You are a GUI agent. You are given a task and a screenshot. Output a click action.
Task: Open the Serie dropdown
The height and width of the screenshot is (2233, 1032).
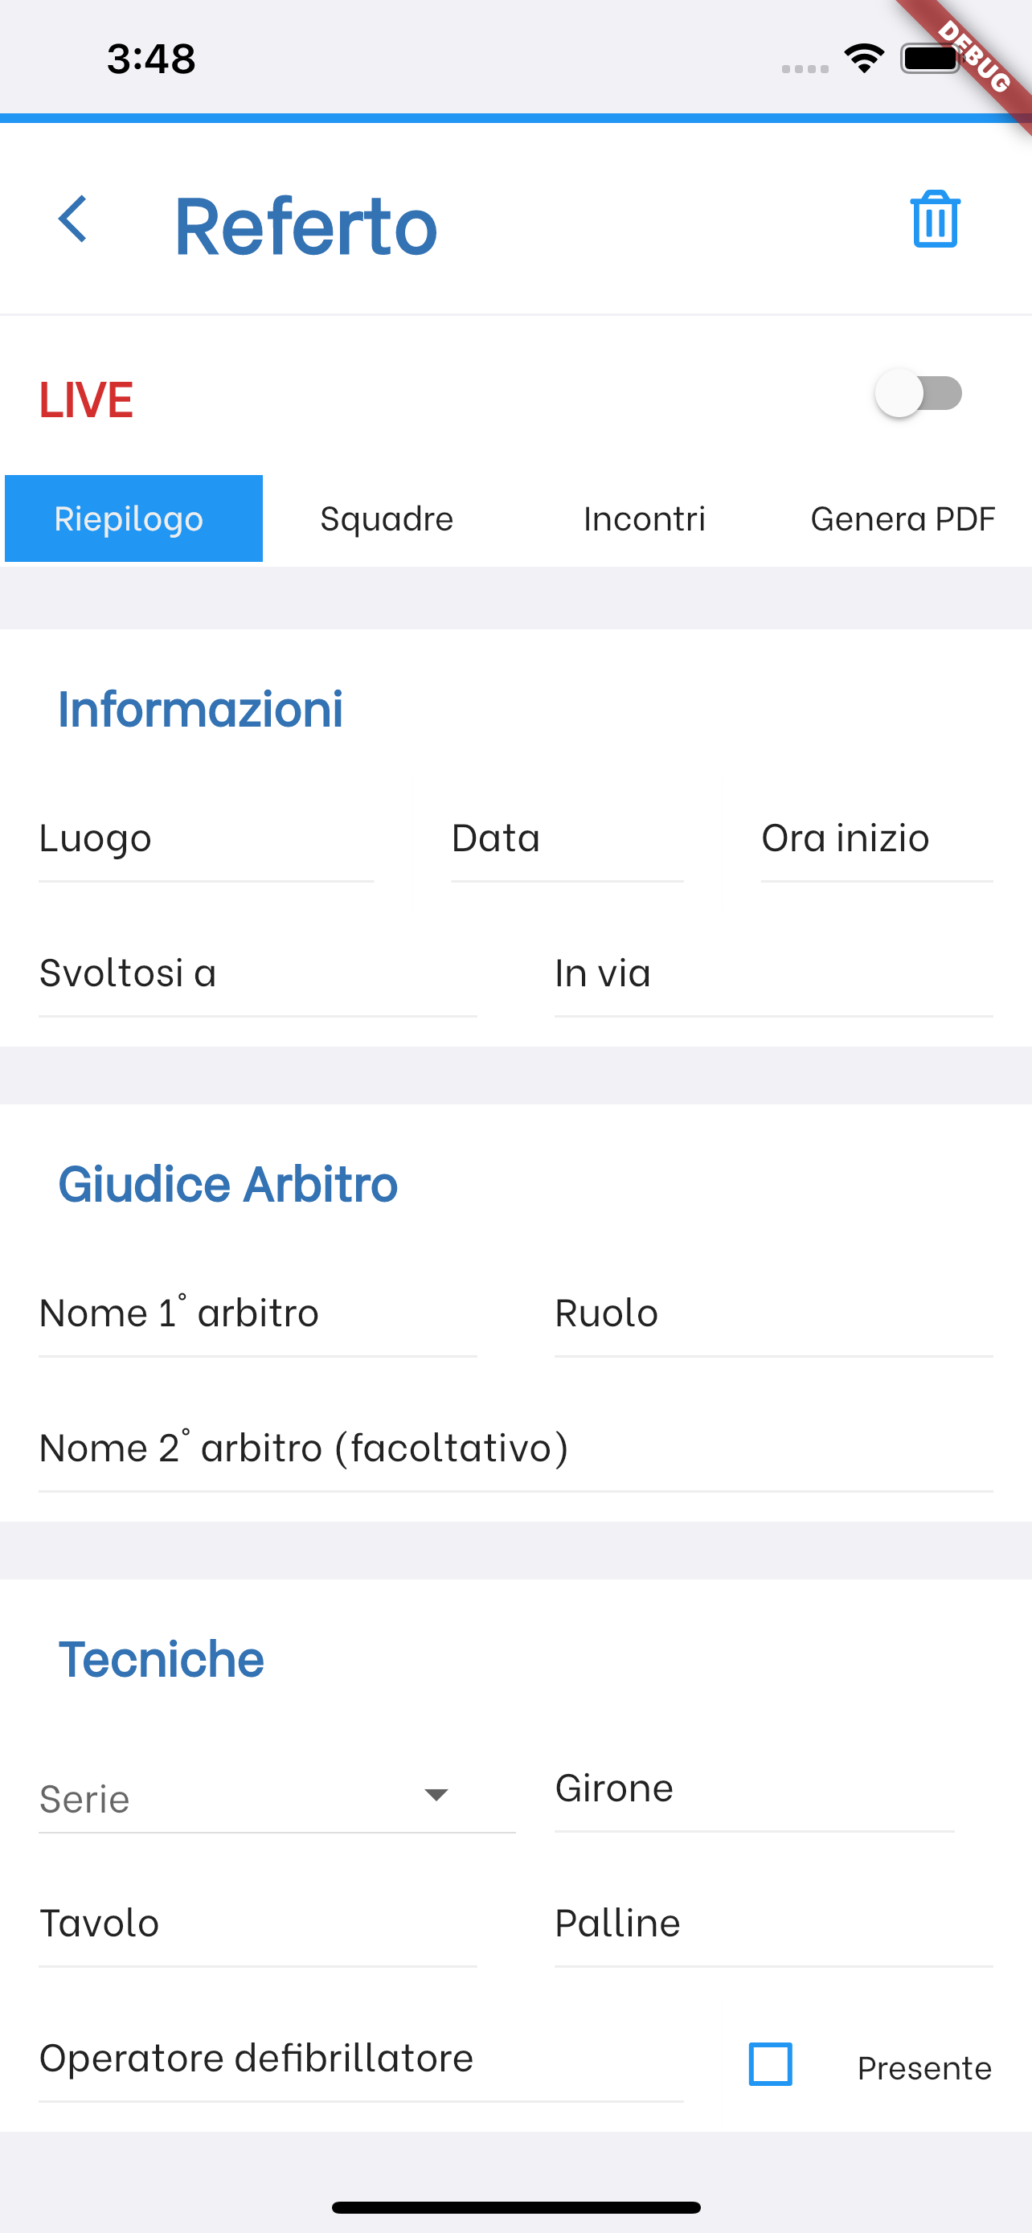(276, 1800)
